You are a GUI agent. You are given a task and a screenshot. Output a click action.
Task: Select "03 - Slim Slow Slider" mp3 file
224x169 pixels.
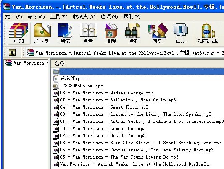coord(140,143)
